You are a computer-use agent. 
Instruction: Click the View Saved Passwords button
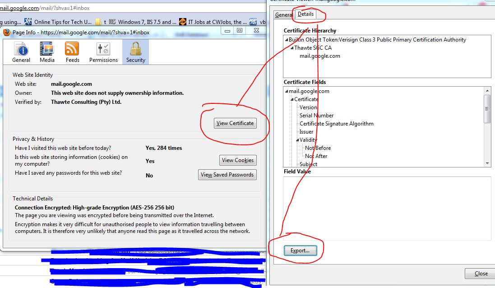click(227, 175)
